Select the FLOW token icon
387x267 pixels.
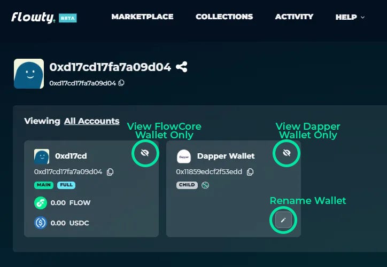click(41, 203)
